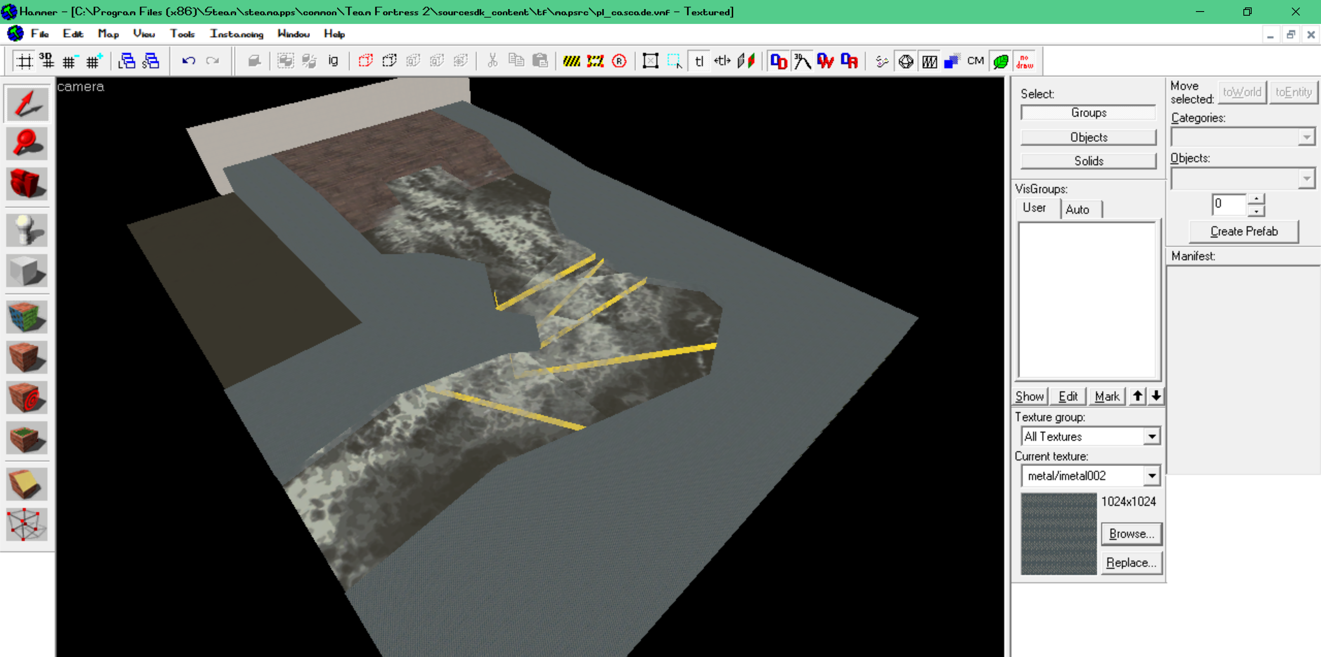The width and height of the screenshot is (1321, 657).
Task: Toggle texture lock 'tl' button
Action: [699, 61]
